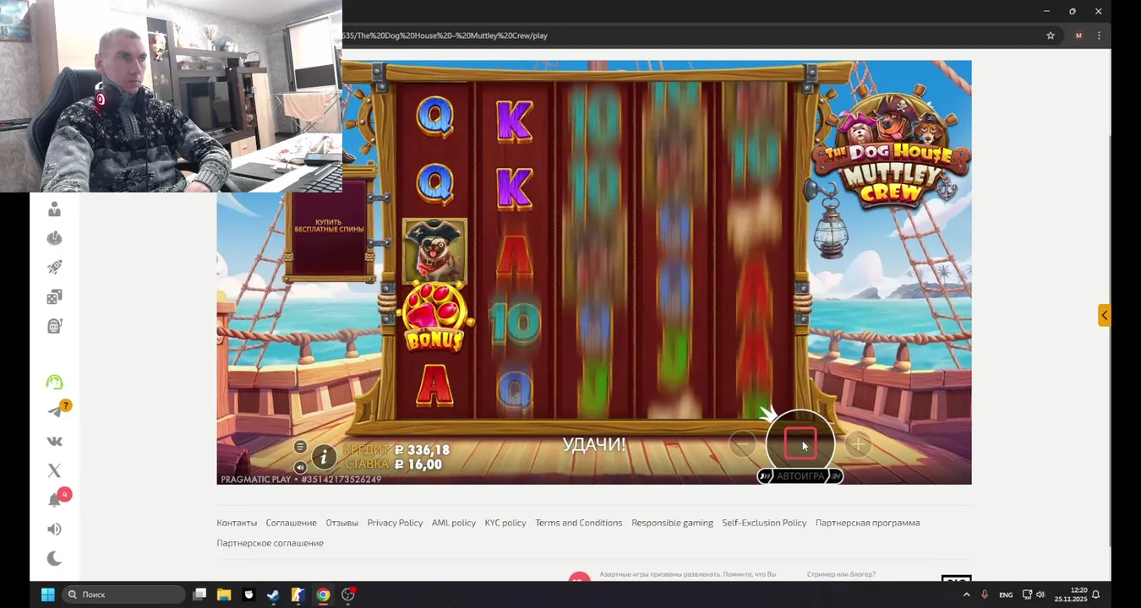The height and width of the screenshot is (608, 1141).
Task: Click the taskbar Поиск search box
Action: pos(124,594)
